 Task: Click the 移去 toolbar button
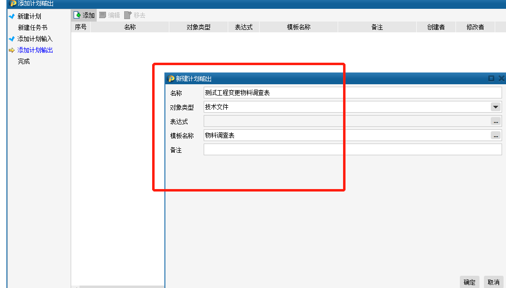[135, 15]
